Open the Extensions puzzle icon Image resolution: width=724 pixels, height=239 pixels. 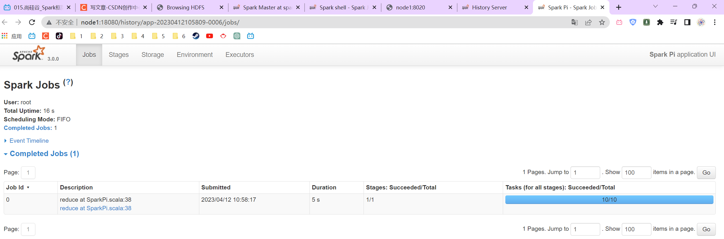(660, 22)
